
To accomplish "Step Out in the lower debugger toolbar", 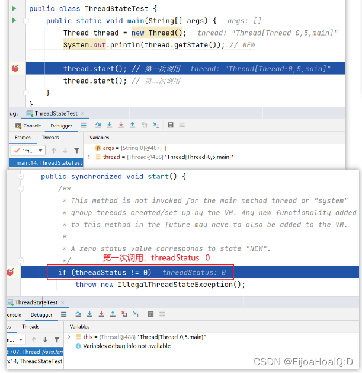I will [113, 314].
